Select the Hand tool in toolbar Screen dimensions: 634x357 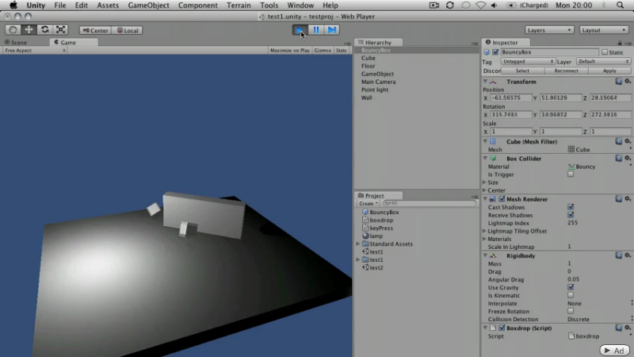13,30
